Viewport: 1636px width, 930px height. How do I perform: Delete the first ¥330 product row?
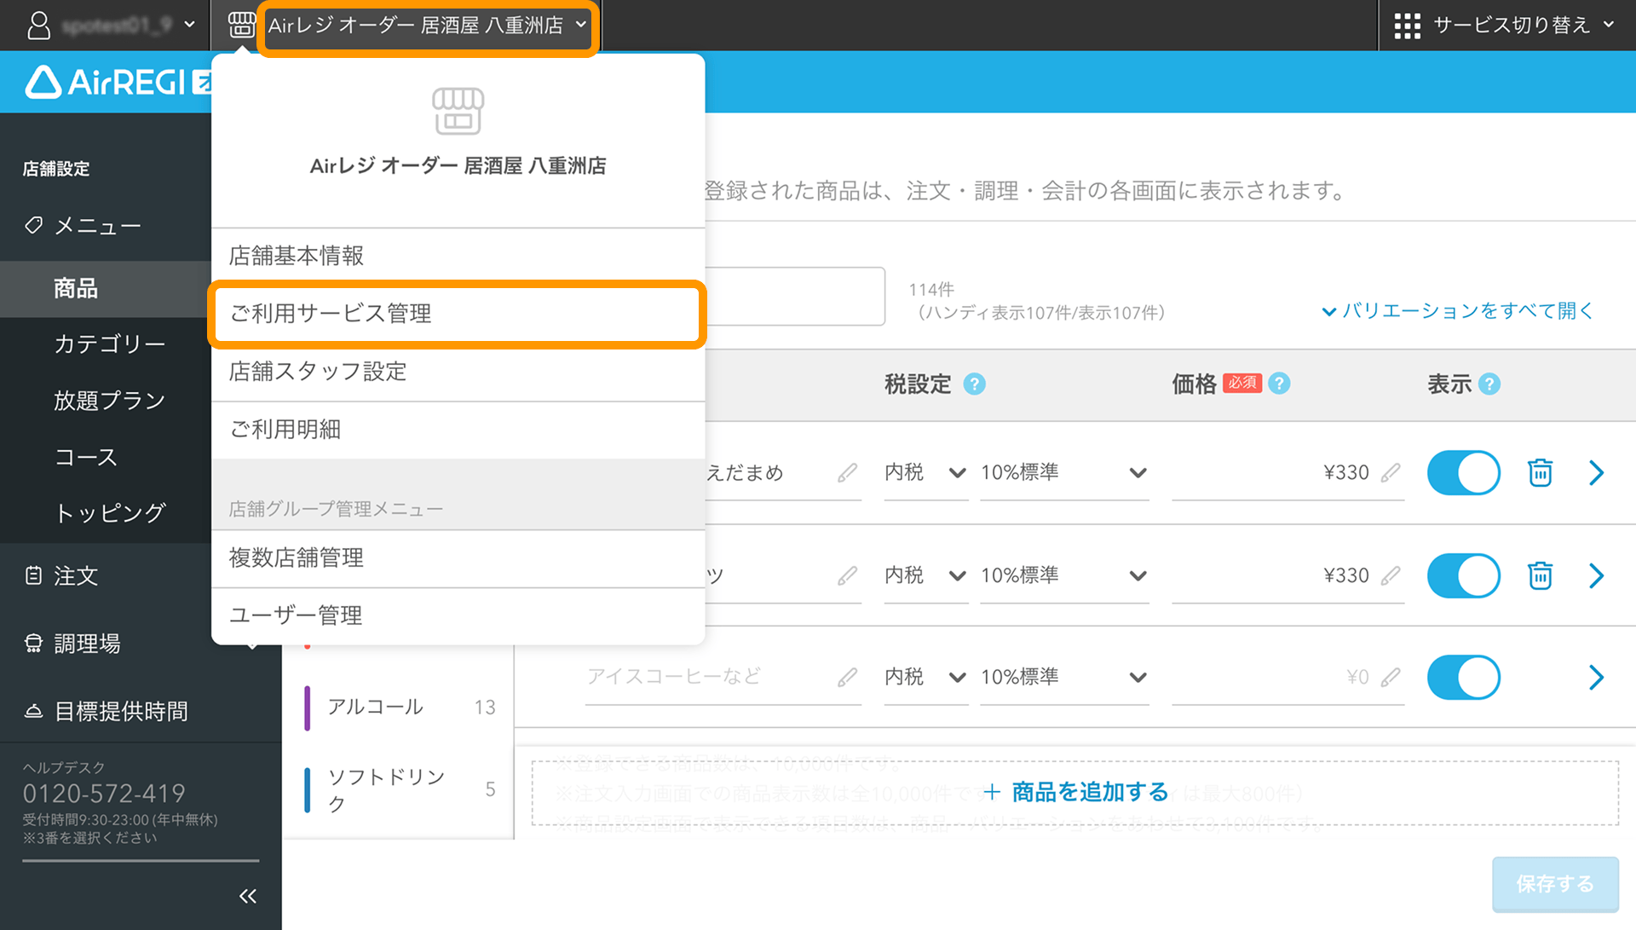(1540, 472)
